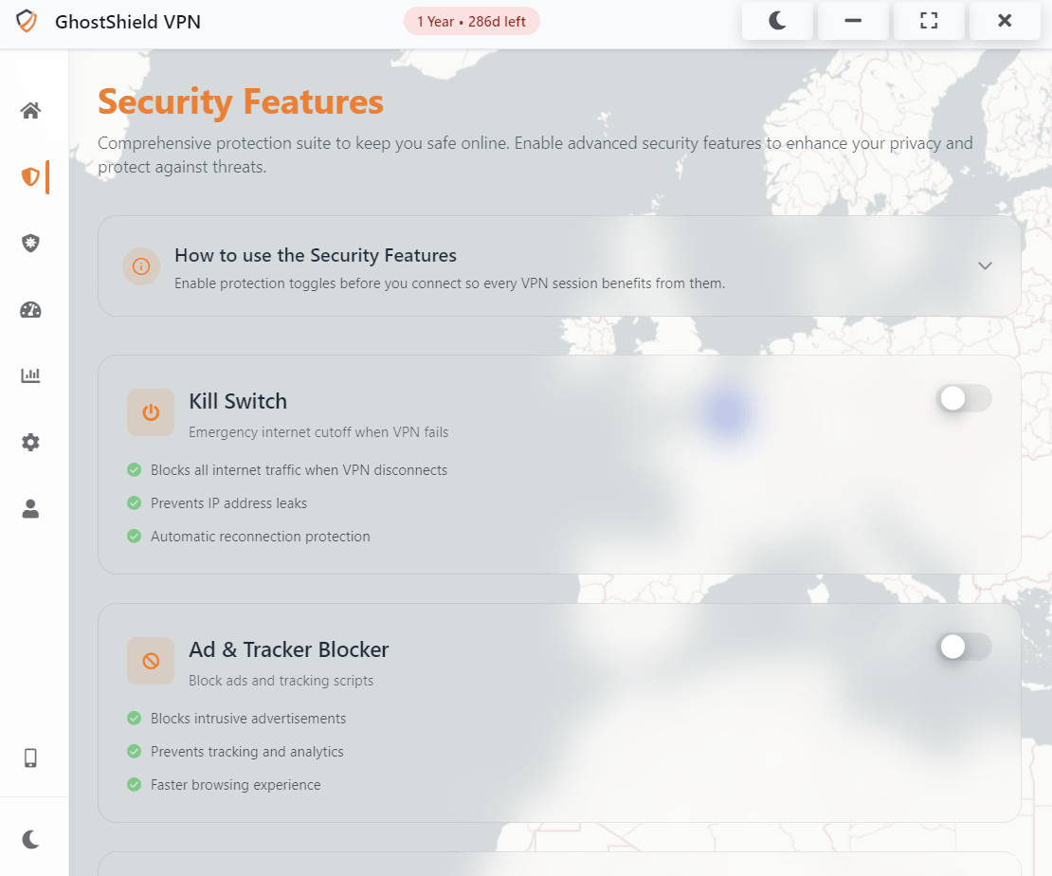Enter fullscreen with the expand button
This screenshot has width=1052, height=876.
[x=929, y=20]
